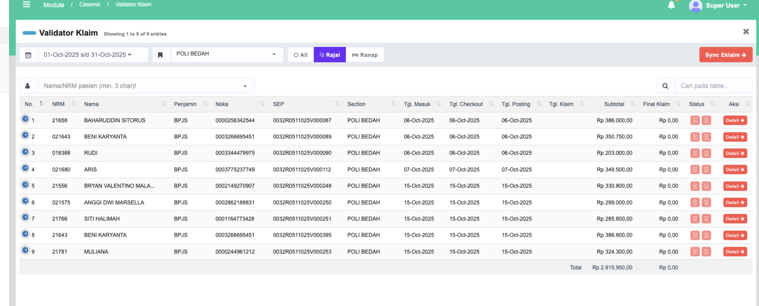Open the hamburger menu icon
Image resolution: width=759 pixels, height=306 pixels.
27,4
